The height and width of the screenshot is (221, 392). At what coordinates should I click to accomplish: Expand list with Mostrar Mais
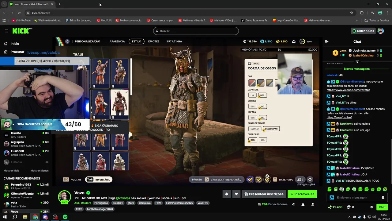tap(11, 171)
